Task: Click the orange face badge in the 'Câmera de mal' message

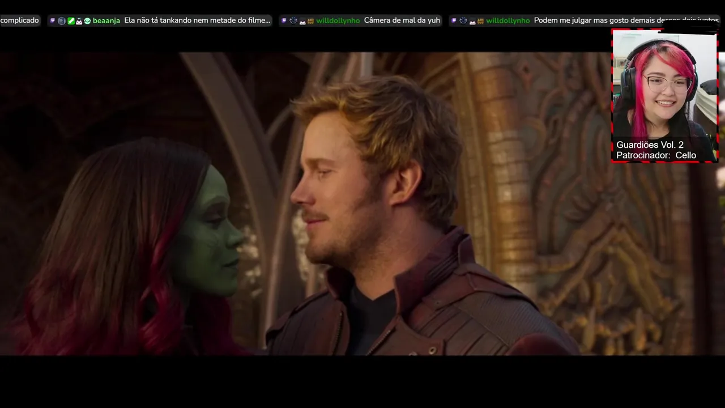Action: [x=311, y=21]
